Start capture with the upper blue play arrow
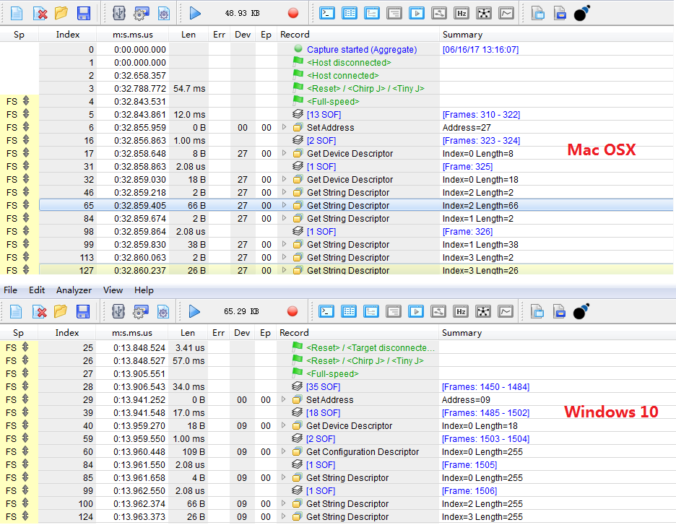The height and width of the screenshot is (525, 676). pos(195,13)
